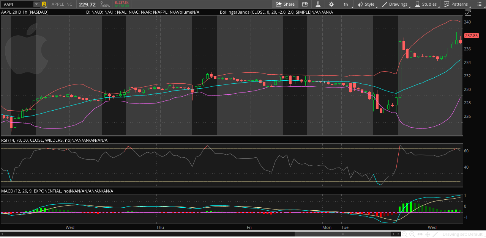Screen dimensions: 486x238
Task: Click the 0.00% change value
Action: pyautogui.click(x=105, y=6)
